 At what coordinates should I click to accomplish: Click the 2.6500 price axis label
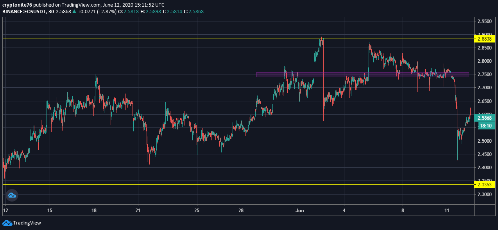(x=484, y=101)
